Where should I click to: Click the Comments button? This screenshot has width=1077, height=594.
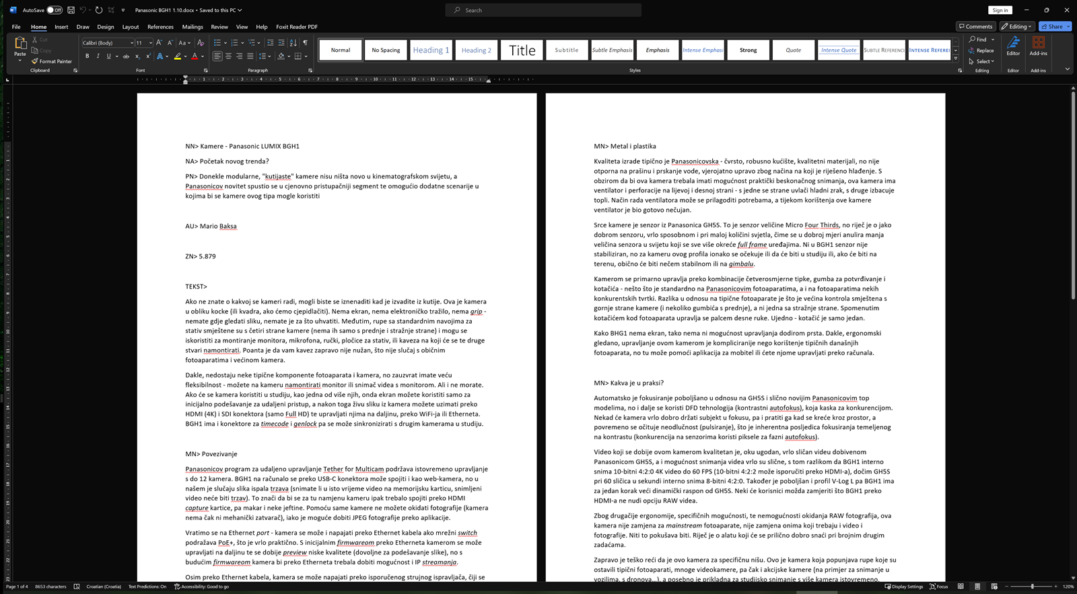click(975, 27)
